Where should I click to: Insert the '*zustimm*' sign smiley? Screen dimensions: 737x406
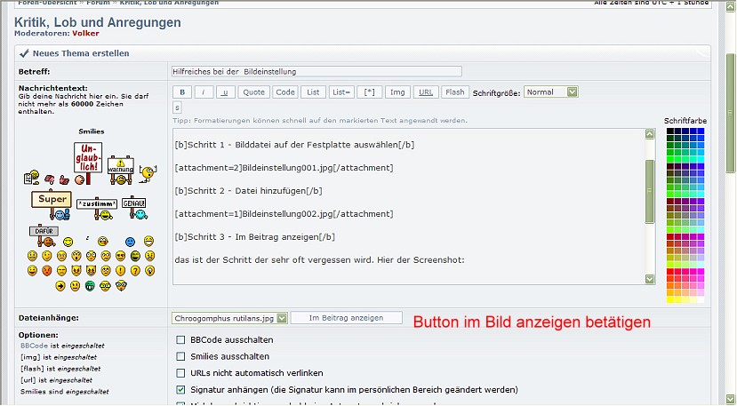pyautogui.click(x=97, y=209)
